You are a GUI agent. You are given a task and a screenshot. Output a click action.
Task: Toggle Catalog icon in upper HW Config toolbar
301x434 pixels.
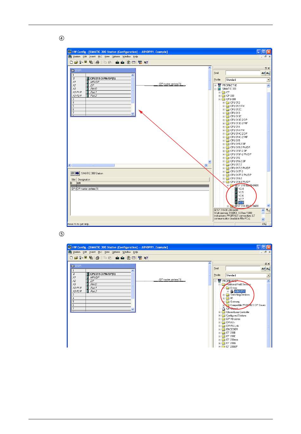[x=129, y=62]
